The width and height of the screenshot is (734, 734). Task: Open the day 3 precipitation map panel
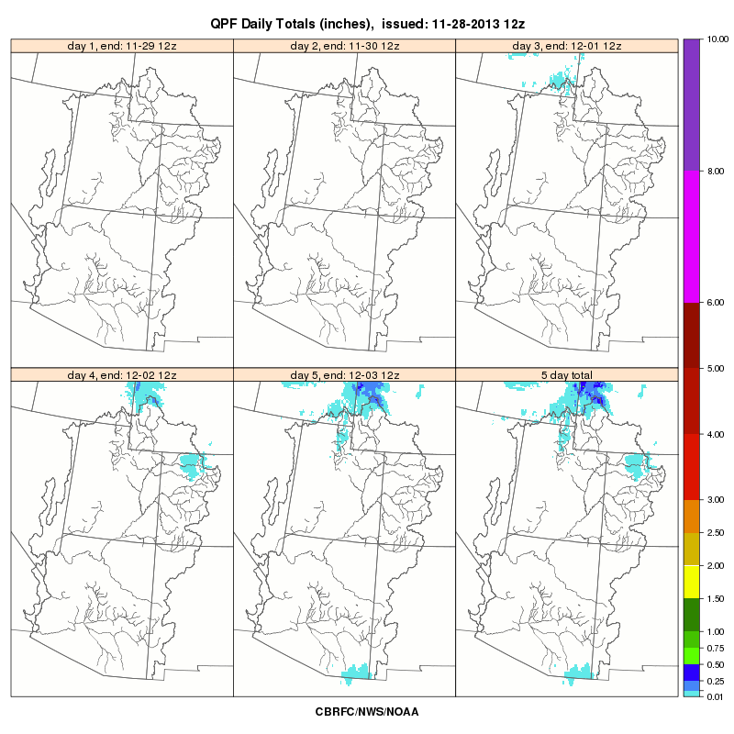tap(567, 210)
